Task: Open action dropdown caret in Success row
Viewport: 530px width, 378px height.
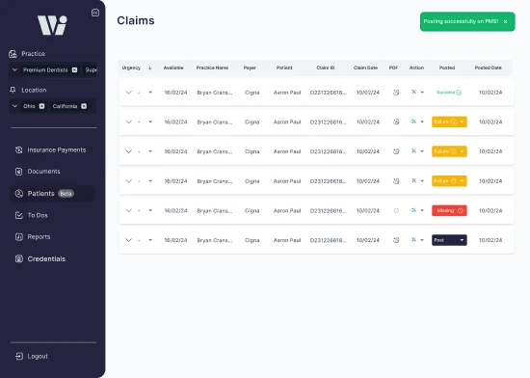Action: tap(422, 93)
